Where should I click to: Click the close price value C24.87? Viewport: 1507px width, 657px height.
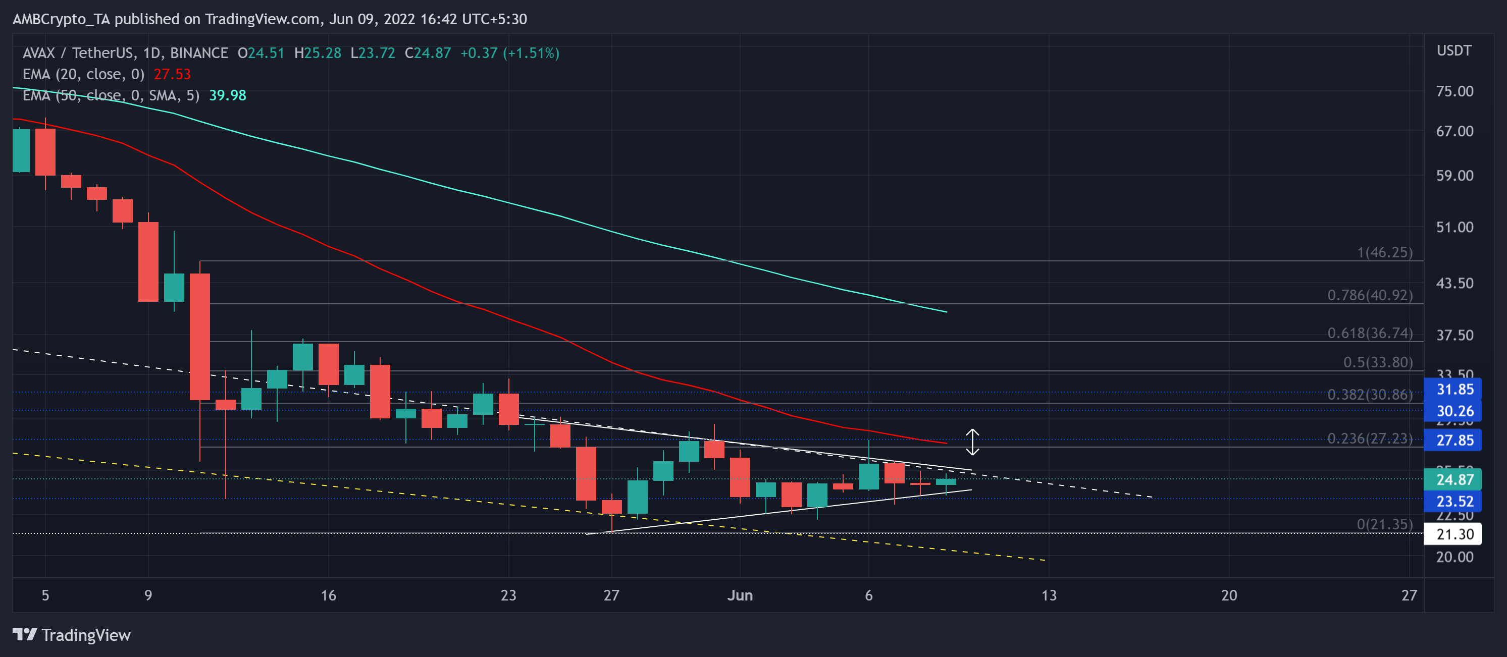428,53
